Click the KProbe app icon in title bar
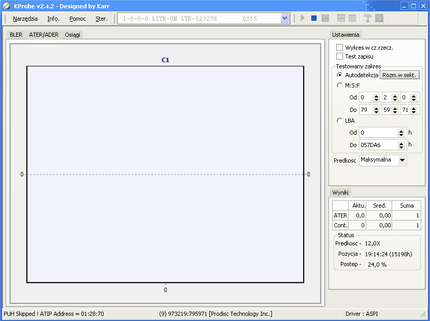The image size is (430, 321). click(6, 6)
